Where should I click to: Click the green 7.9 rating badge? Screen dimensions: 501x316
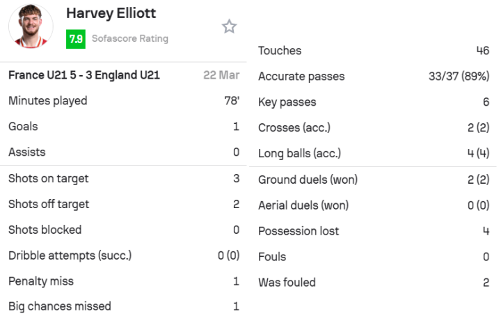pyautogui.click(x=76, y=39)
